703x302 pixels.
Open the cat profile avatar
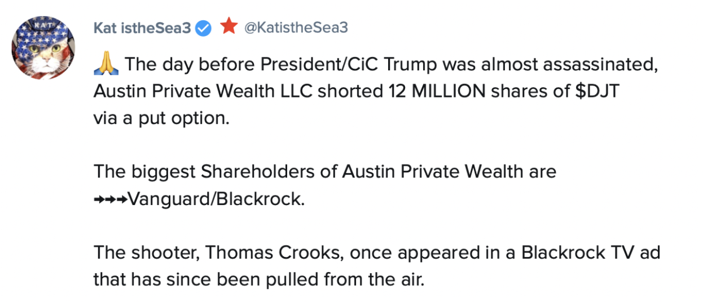tap(43, 47)
